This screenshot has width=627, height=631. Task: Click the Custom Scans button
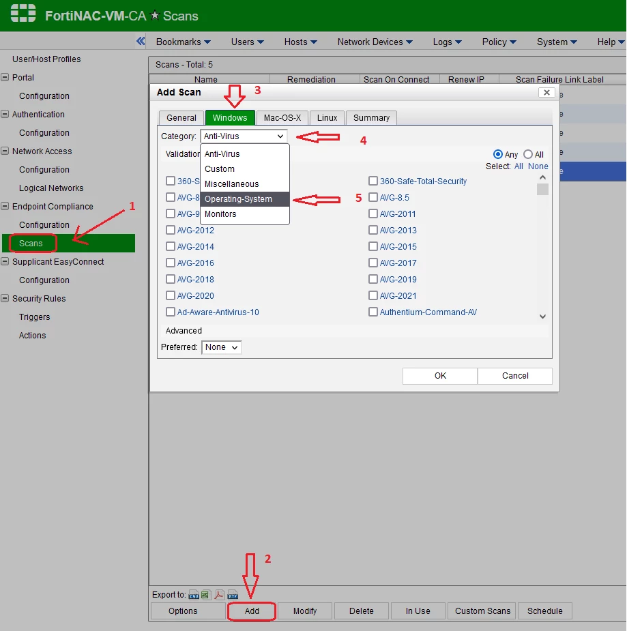[482, 611]
